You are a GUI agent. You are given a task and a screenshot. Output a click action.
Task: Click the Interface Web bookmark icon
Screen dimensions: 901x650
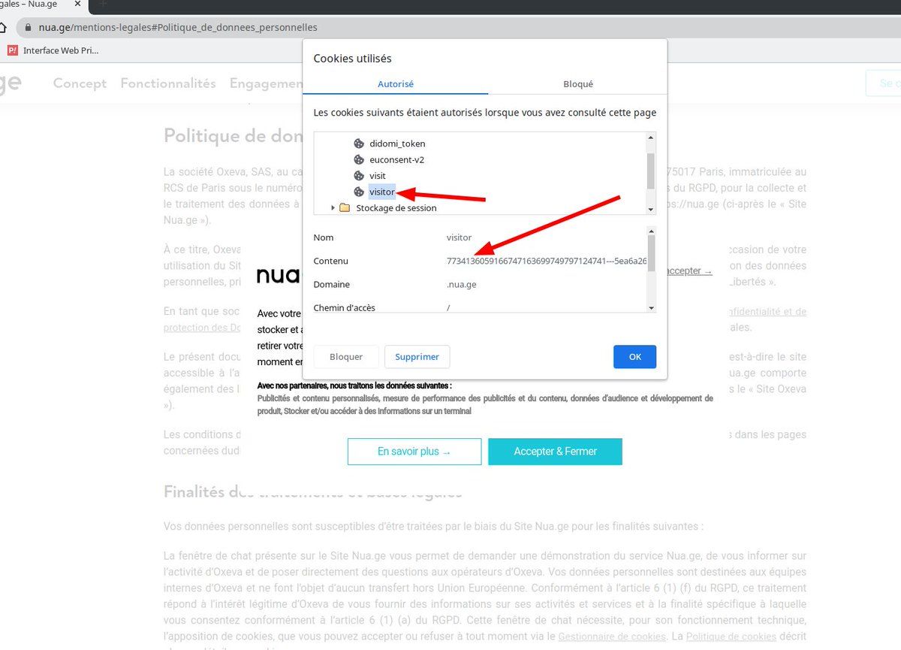12,50
